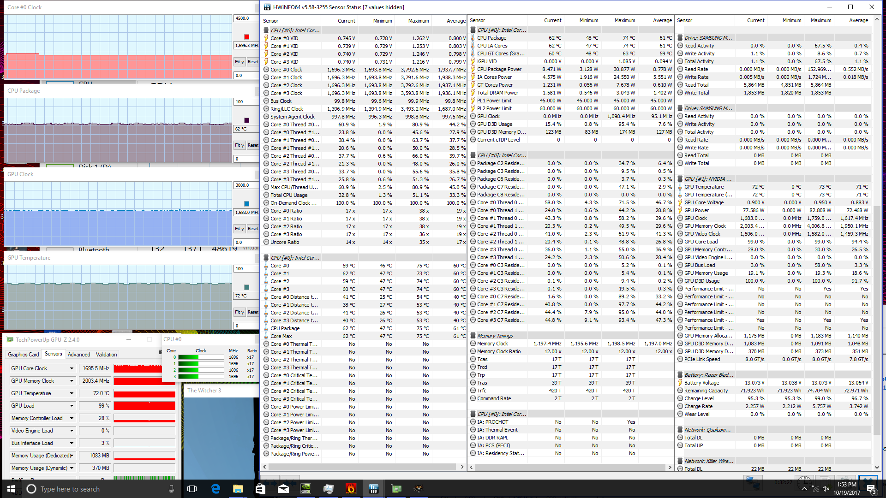Click the HWiNFO vertical scrollbar down arrow
The width and height of the screenshot is (886, 498).
click(x=877, y=468)
